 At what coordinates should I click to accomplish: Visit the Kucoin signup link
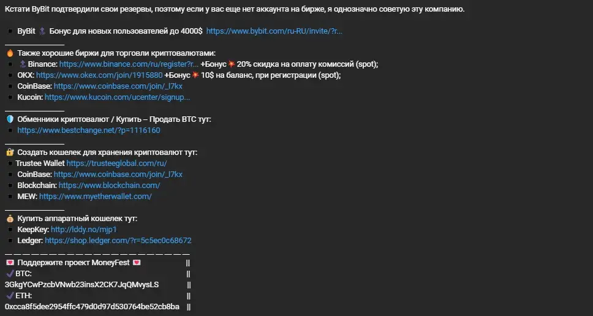tap(117, 97)
